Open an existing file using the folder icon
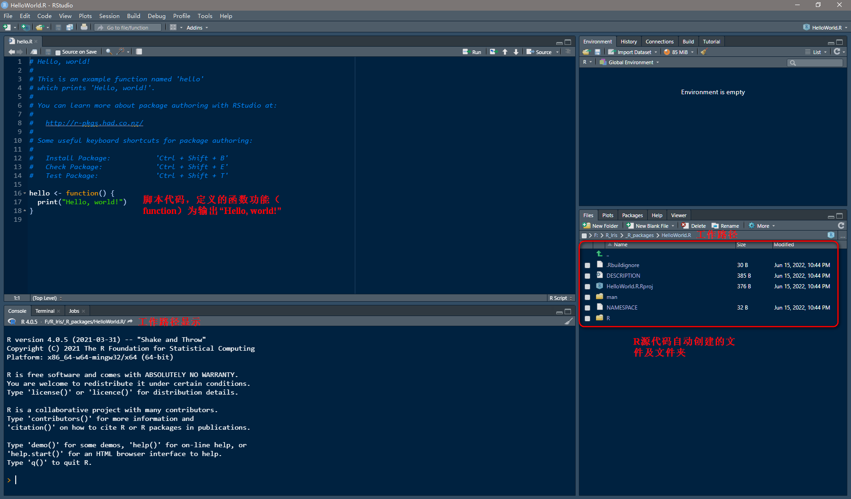Image resolution: width=851 pixels, height=499 pixels. point(40,27)
